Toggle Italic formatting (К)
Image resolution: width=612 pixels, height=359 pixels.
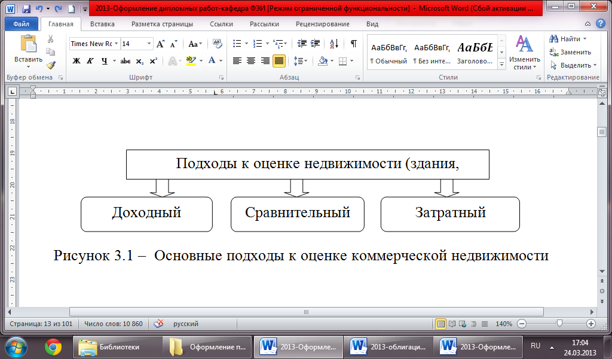[90, 61]
